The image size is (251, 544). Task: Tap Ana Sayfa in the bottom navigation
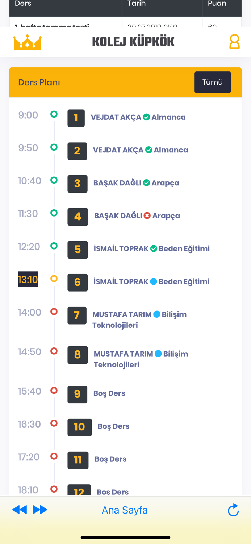(125, 510)
